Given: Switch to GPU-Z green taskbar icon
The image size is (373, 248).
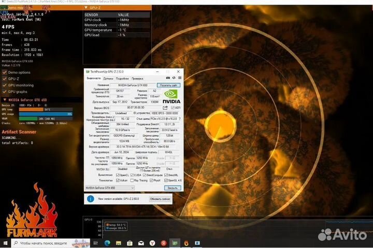Looking at the screenshot, I should 175,243.
